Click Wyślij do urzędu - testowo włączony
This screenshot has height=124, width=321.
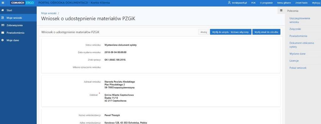coord(230,32)
